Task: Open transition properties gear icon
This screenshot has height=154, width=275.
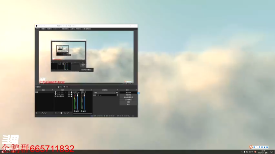Action: (117, 93)
